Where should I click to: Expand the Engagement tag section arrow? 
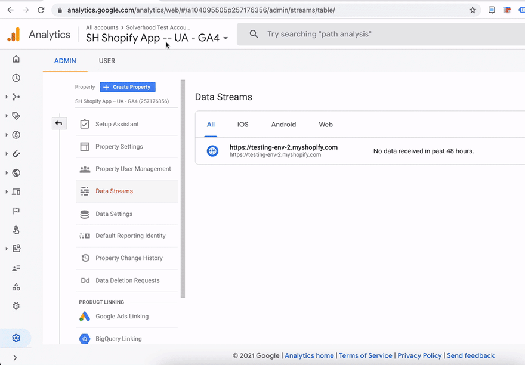tap(7, 116)
